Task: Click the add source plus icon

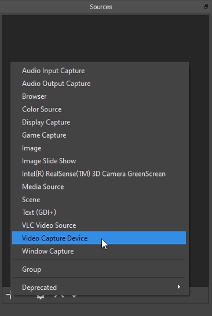Action: [x=9, y=295]
